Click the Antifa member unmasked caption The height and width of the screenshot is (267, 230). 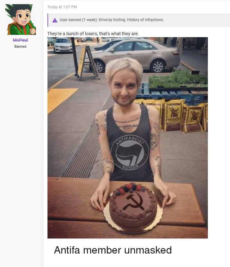(x=113, y=250)
